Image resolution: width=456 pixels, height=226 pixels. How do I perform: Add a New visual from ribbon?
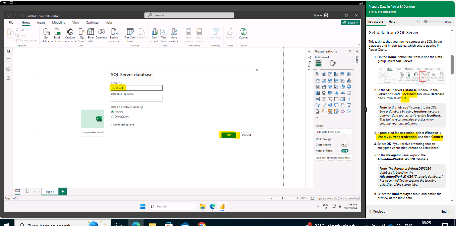point(154,35)
